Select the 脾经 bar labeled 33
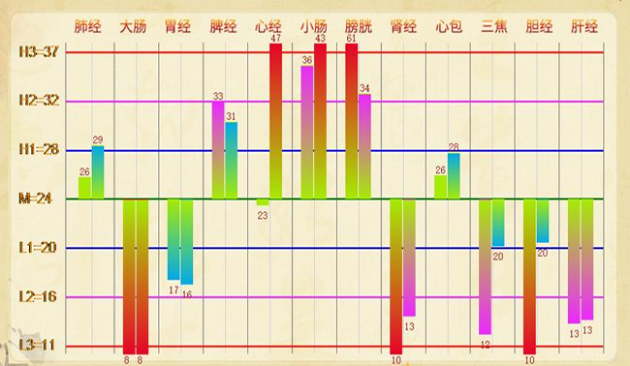630x366 pixels. (218, 150)
